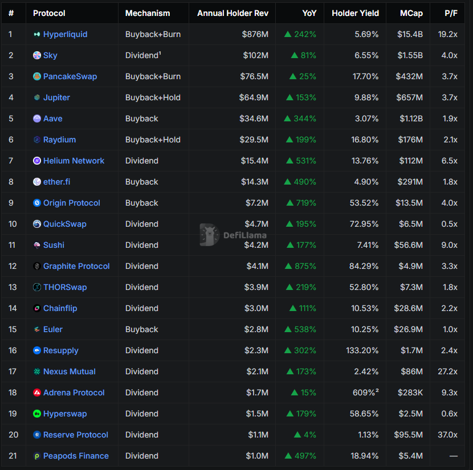Click the PancakeSwap logo icon
The height and width of the screenshot is (470, 473).
point(37,76)
